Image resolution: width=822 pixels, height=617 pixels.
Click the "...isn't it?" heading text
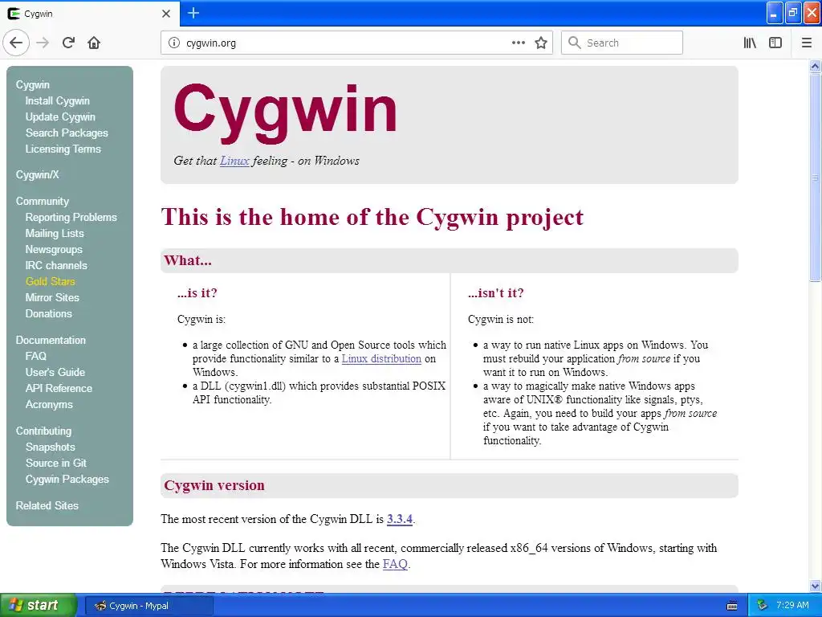tap(496, 293)
